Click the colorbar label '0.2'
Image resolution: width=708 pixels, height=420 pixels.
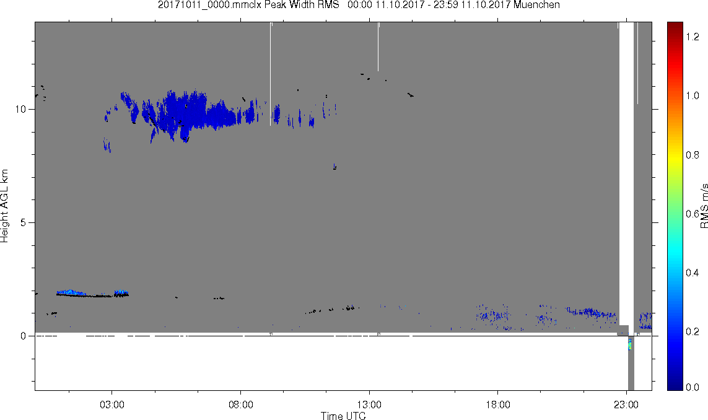(x=692, y=331)
